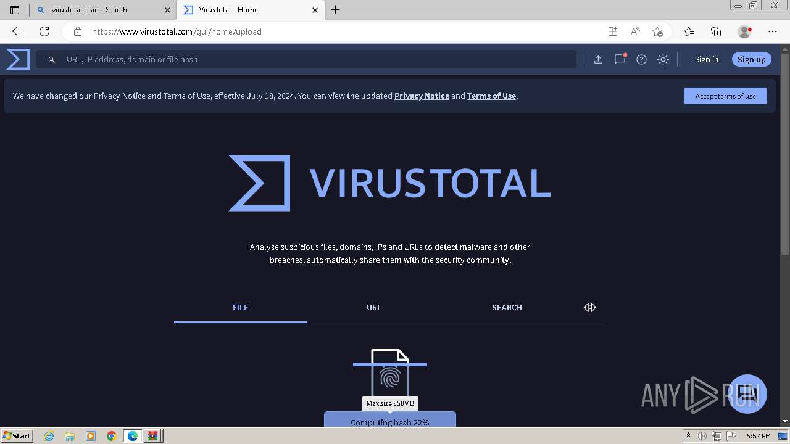This screenshot has width=790, height=444.
Task: Close the VirusTotal - Home tab
Action: click(315, 10)
